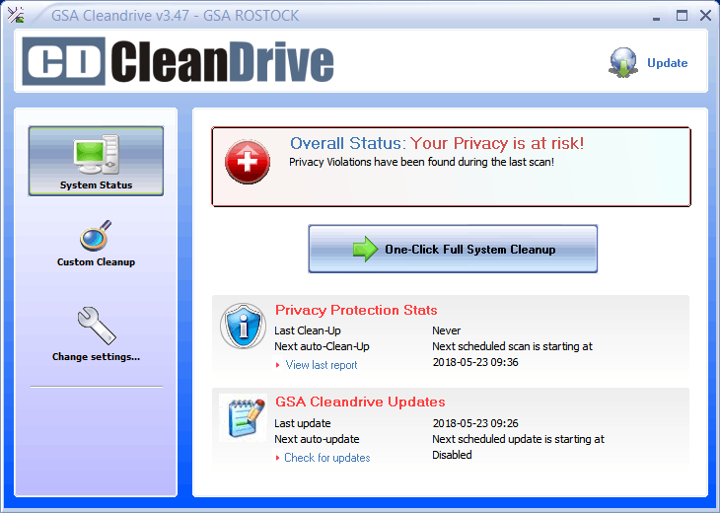
Task: Click the green arrow on cleanup button
Action: pyautogui.click(x=366, y=250)
